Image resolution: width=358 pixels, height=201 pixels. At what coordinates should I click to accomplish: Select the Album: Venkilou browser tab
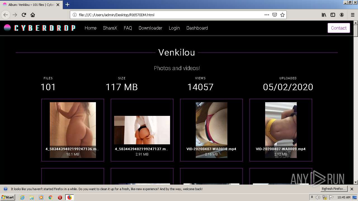tap(31, 4)
